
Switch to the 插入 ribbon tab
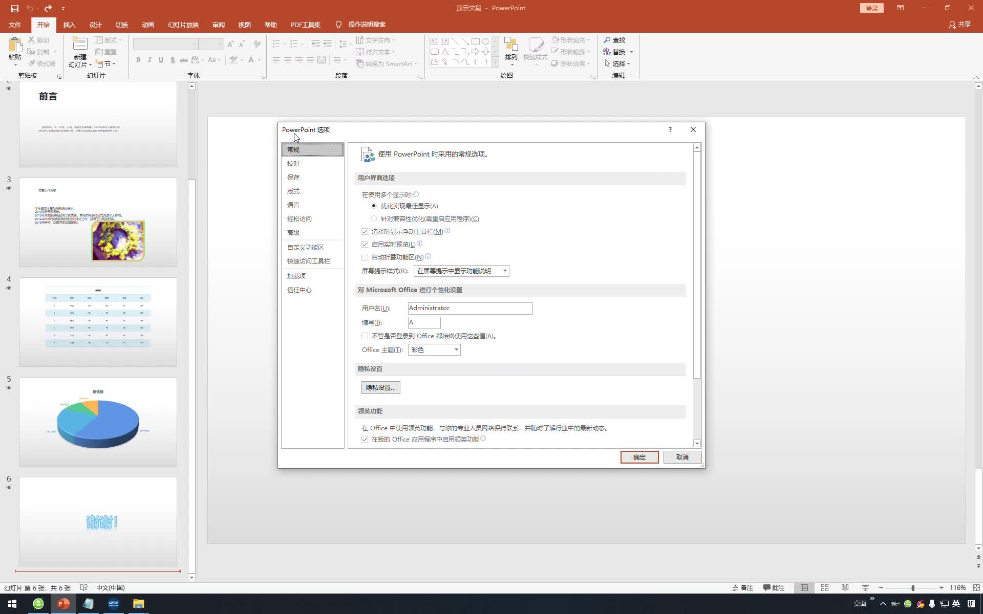pyautogui.click(x=69, y=25)
